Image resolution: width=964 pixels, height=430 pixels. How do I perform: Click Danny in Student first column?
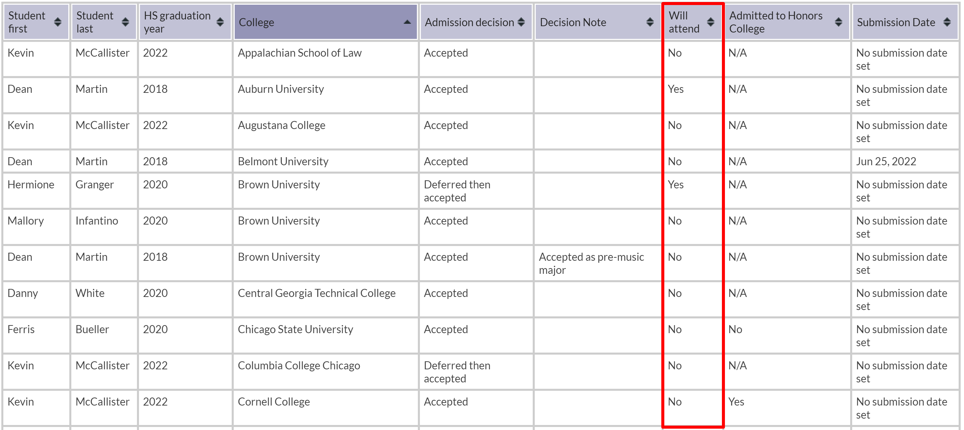point(22,293)
